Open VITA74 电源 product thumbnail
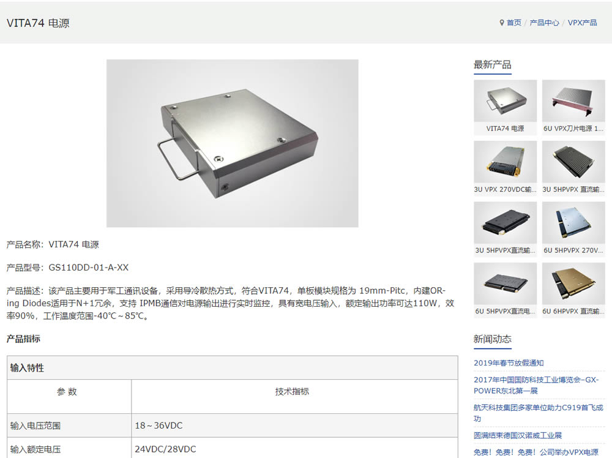Image resolution: width=612 pixels, height=458 pixels. (x=505, y=101)
